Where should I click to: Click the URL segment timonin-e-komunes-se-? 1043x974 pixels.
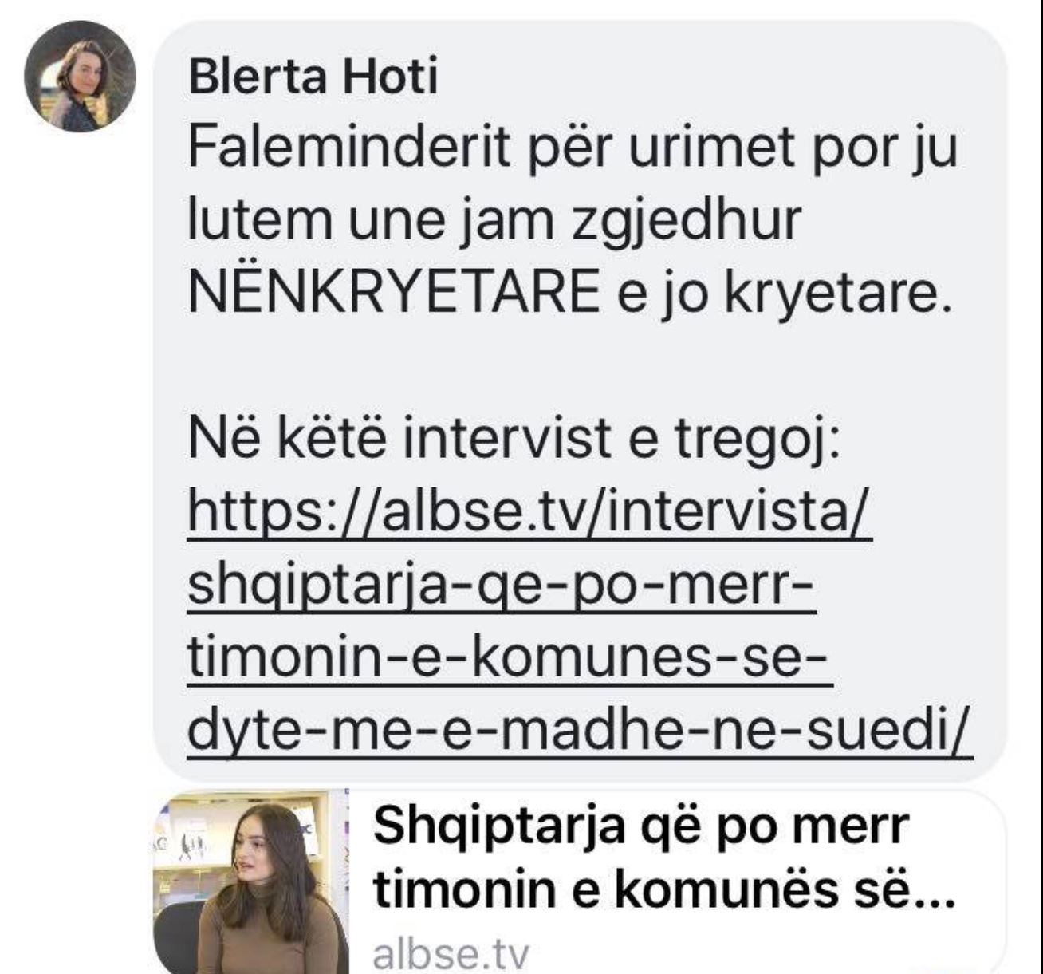[510, 659]
